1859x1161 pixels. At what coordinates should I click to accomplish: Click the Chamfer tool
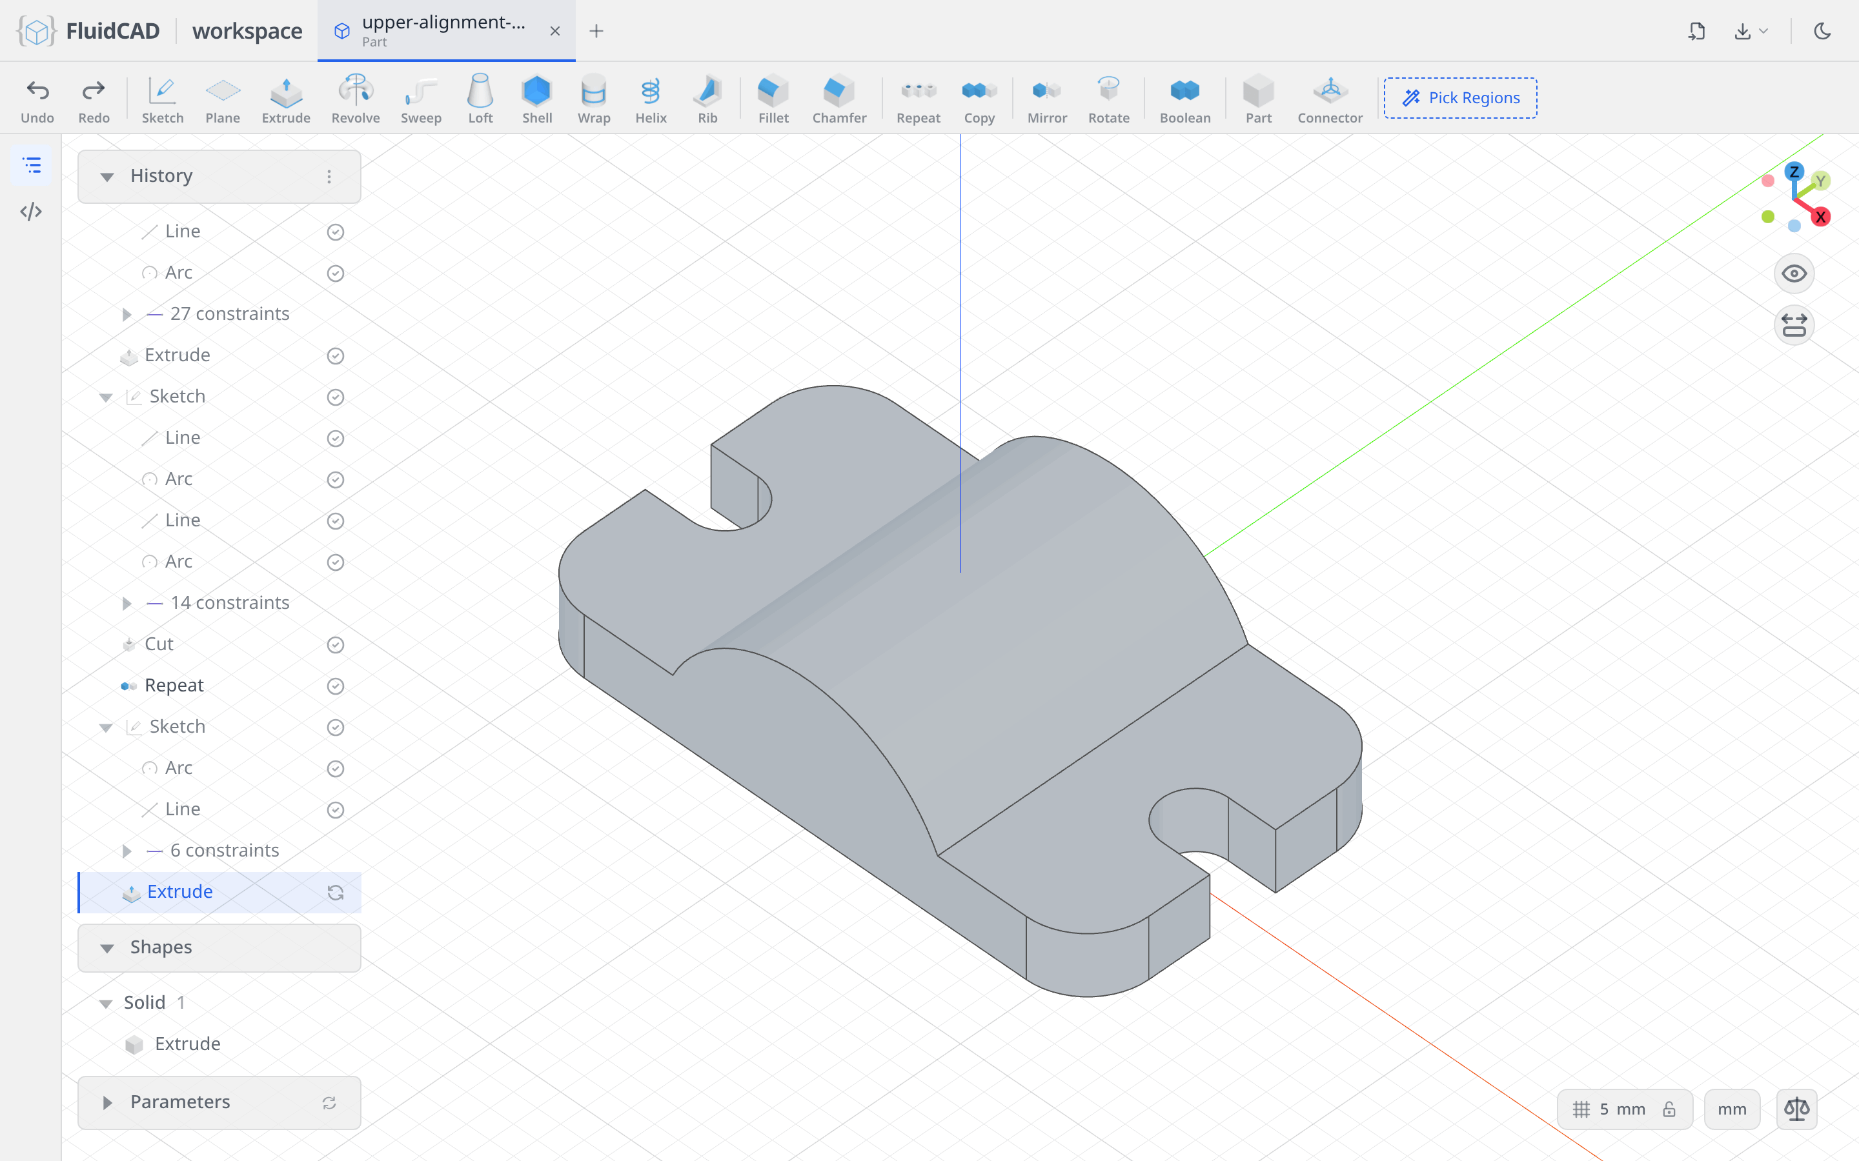click(x=839, y=99)
